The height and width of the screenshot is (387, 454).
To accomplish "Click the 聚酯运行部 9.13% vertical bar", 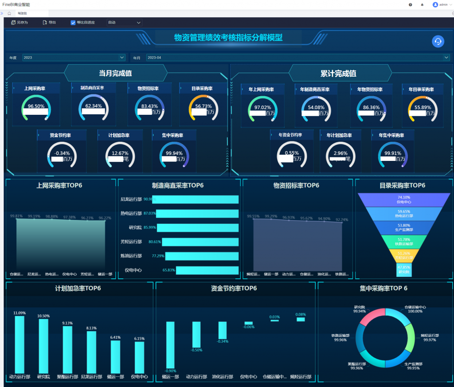I will (x=67, y=350).
